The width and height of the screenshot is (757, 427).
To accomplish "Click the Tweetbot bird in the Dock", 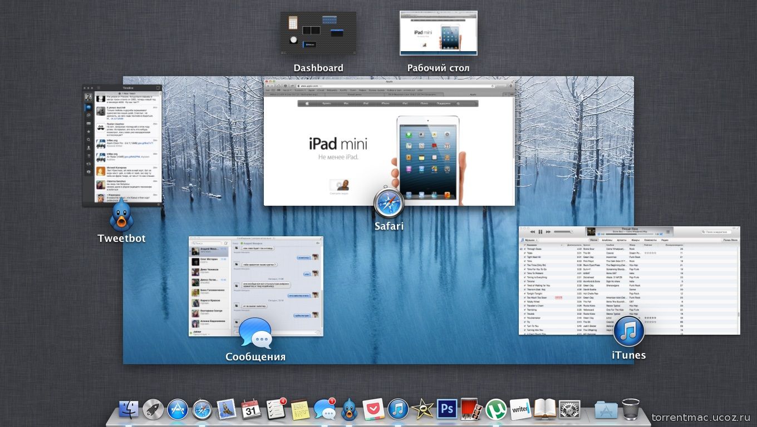I will pyautogui.click(x=350, y=409).
